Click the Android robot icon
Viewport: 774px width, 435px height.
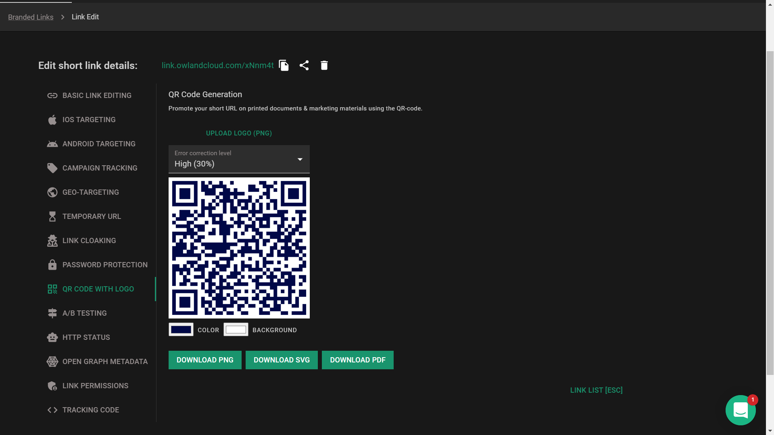click(52, 144)
